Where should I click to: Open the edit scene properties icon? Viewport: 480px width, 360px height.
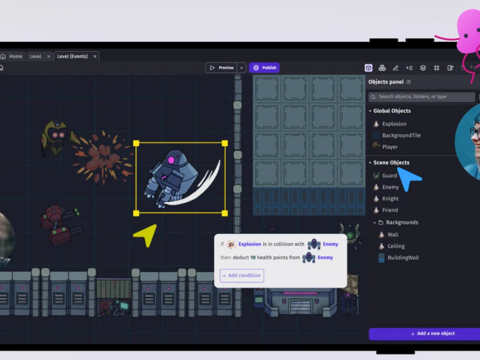click(450, 68)
